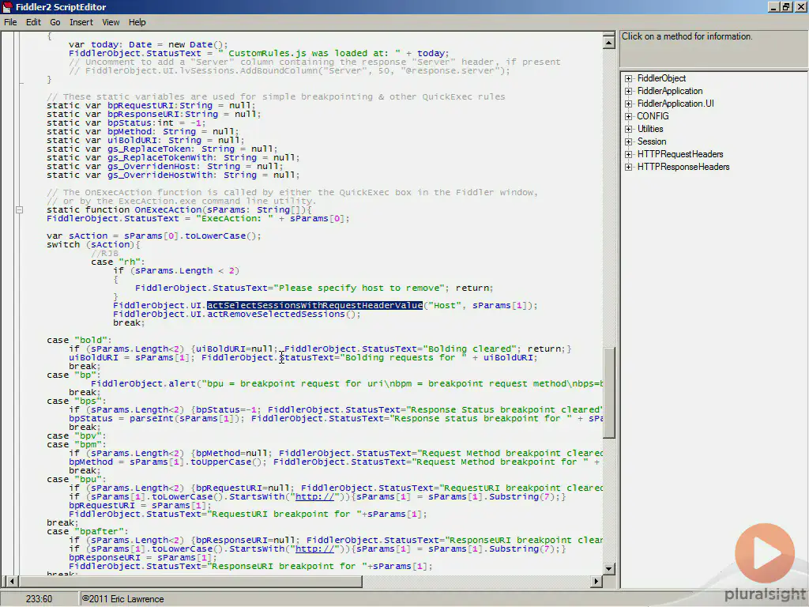Minimize the ScriptEditor window
The height and width of the screenshot is (607, 809).
click(x=774, y=6)
